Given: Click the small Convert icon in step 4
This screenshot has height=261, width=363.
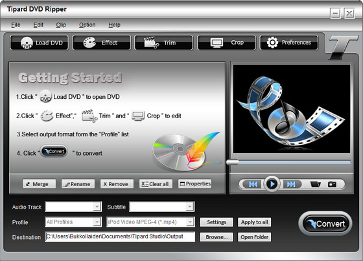Looking at the screenshot, I should tap(54, 151).
